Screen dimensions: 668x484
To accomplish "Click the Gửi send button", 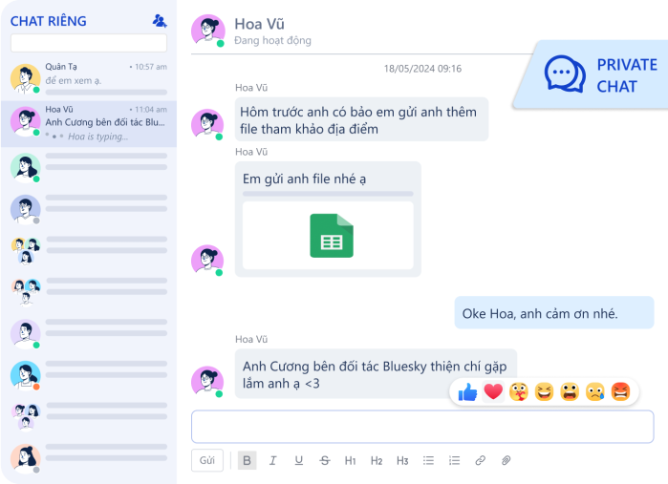I will tap(207, 460).
